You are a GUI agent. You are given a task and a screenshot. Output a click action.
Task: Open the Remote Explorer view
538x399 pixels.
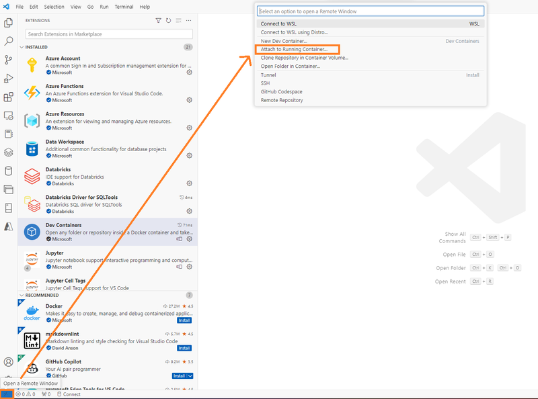pyautogui.click(x=9, y=116)
